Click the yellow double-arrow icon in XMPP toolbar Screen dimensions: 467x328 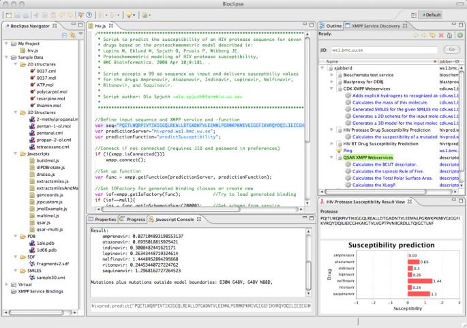pyautogui.click(x=432, y=35)
